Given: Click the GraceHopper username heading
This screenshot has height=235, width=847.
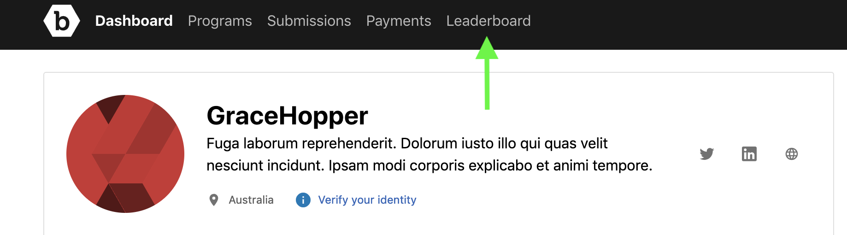Looking at the screenshot, I should click(287, 116).
